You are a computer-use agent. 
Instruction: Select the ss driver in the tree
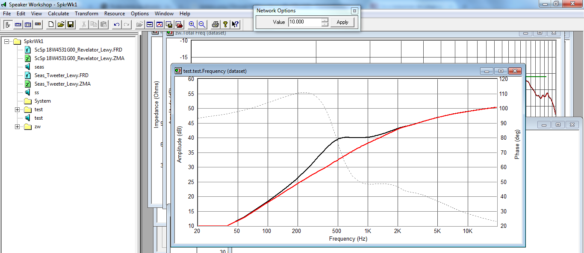tap(37, 92)
